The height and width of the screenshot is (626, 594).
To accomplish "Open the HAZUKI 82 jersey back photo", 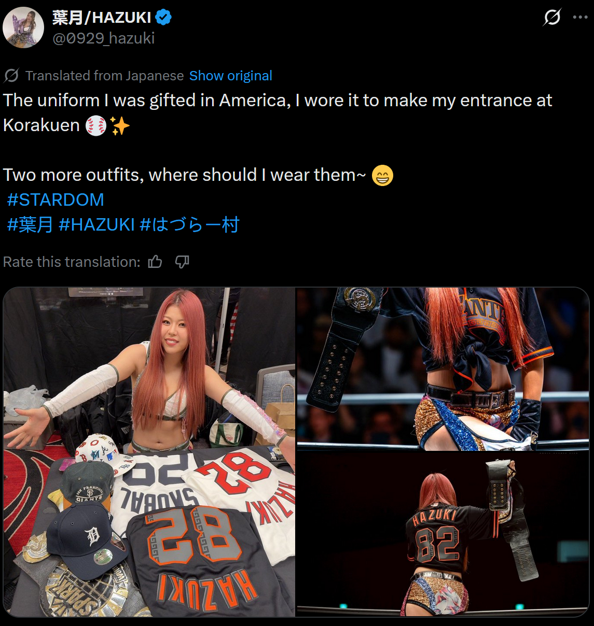I will [x=443, y=534].
